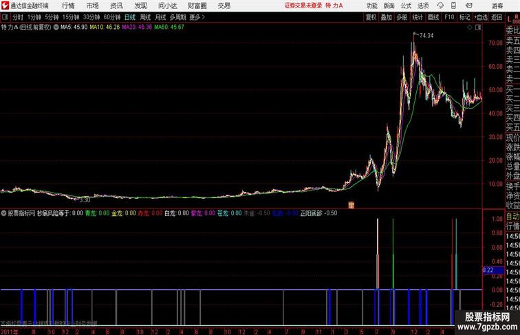Click the 通达信 app logo icon
This screenshot has height=335, width=520.
(5, 6)
